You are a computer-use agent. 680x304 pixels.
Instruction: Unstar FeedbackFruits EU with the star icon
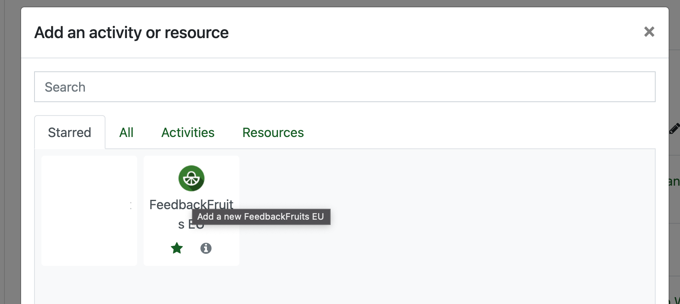click(x=177, y=248)
